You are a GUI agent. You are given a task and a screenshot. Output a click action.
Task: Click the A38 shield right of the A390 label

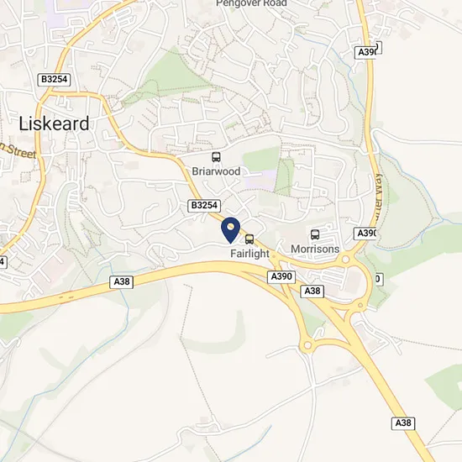312,291
